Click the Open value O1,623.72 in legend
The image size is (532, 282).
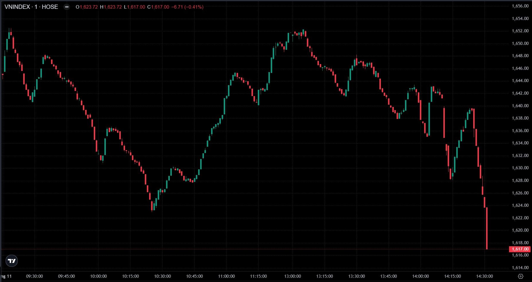click(87, 7)
